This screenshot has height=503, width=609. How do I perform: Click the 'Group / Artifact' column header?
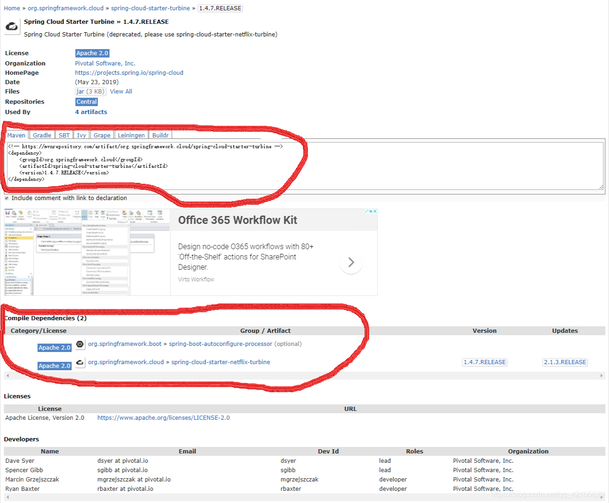tap(265, 331)
